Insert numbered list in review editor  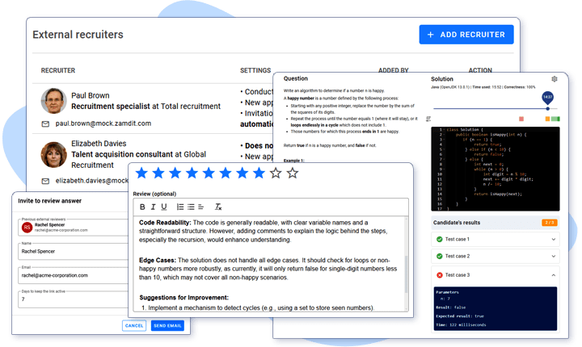(x=180, y=207)
